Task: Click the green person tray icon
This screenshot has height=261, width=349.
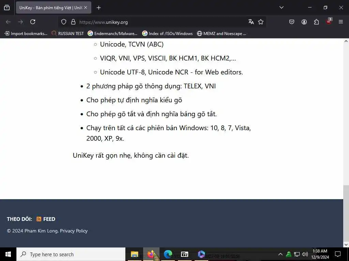Action: (288, 254)
